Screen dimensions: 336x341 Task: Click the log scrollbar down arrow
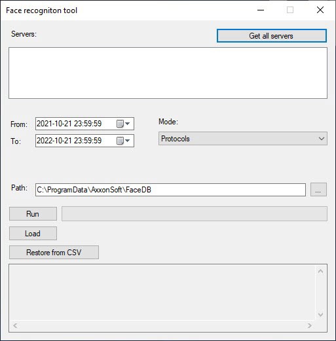pyautogui.click(x=320, y=314)
